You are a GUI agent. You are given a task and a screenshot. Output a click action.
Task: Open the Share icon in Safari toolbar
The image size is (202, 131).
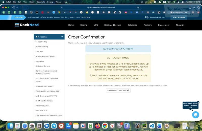tap(190, 8)
